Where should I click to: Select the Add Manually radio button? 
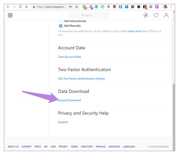pyautogui.click(x=61, y=26)
